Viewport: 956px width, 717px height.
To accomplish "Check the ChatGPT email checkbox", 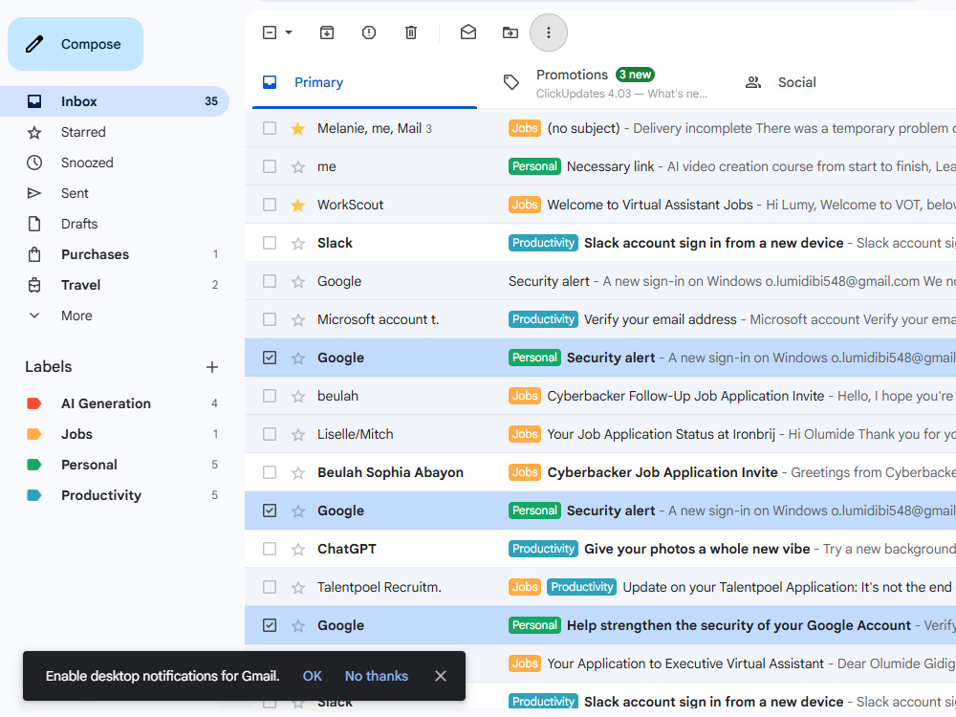I will pos(270,549).
